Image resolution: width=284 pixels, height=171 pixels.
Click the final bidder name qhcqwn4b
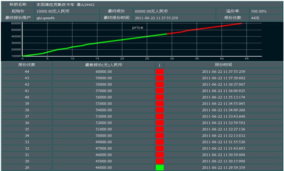coord(46,18)
